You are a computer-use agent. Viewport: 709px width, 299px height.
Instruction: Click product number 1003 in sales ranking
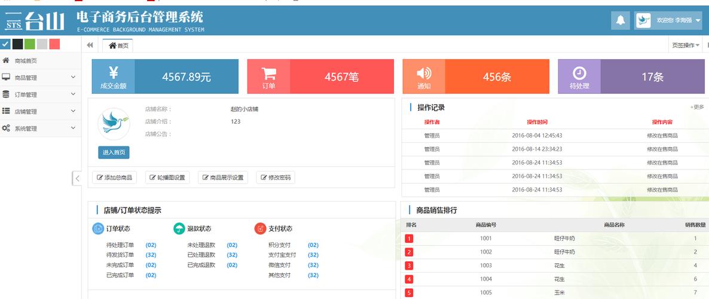tap(486, 266)
